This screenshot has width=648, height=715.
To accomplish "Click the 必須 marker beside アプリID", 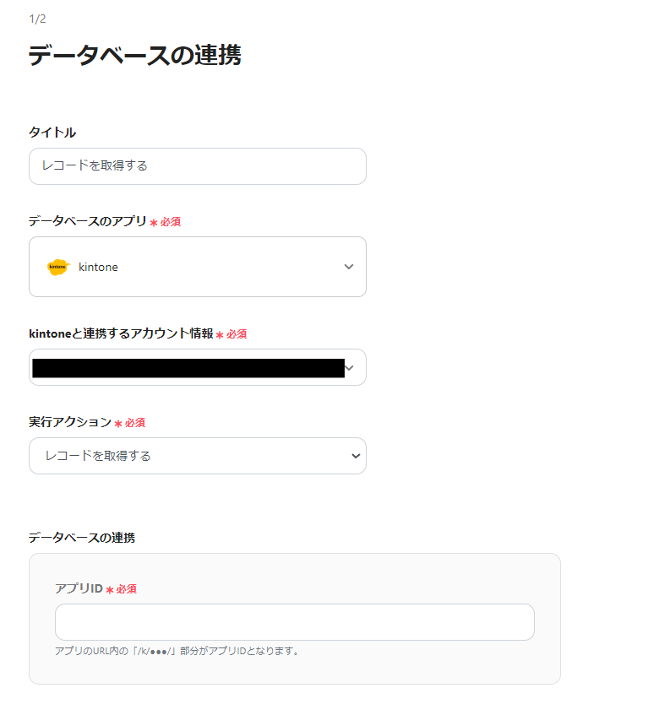I will [126, 589].
